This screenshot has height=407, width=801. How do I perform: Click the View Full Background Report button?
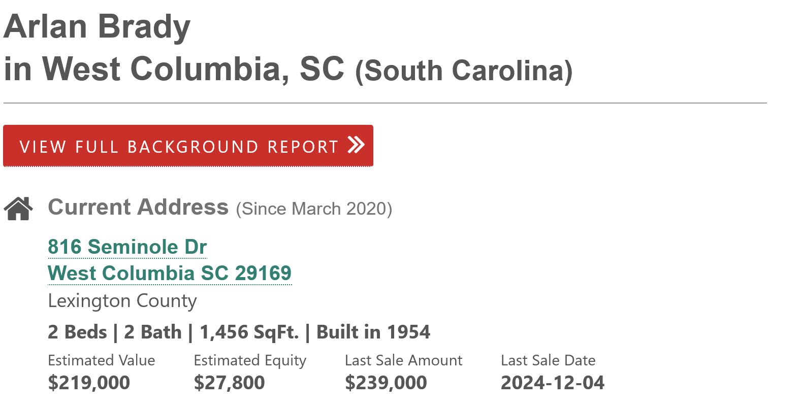tap(179, 146)
